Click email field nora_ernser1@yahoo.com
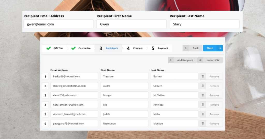 pos(74,105)
